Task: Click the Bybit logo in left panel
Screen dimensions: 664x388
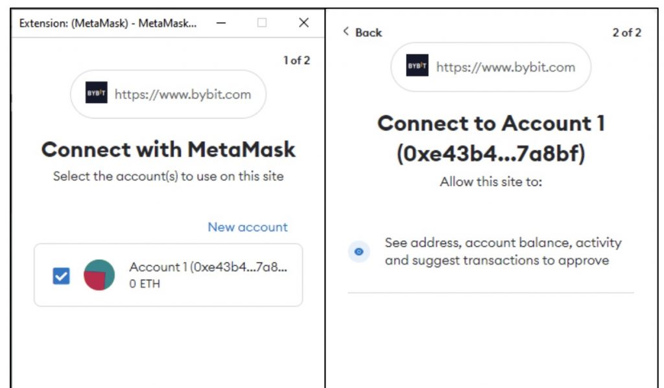Action: click(96, 93)
